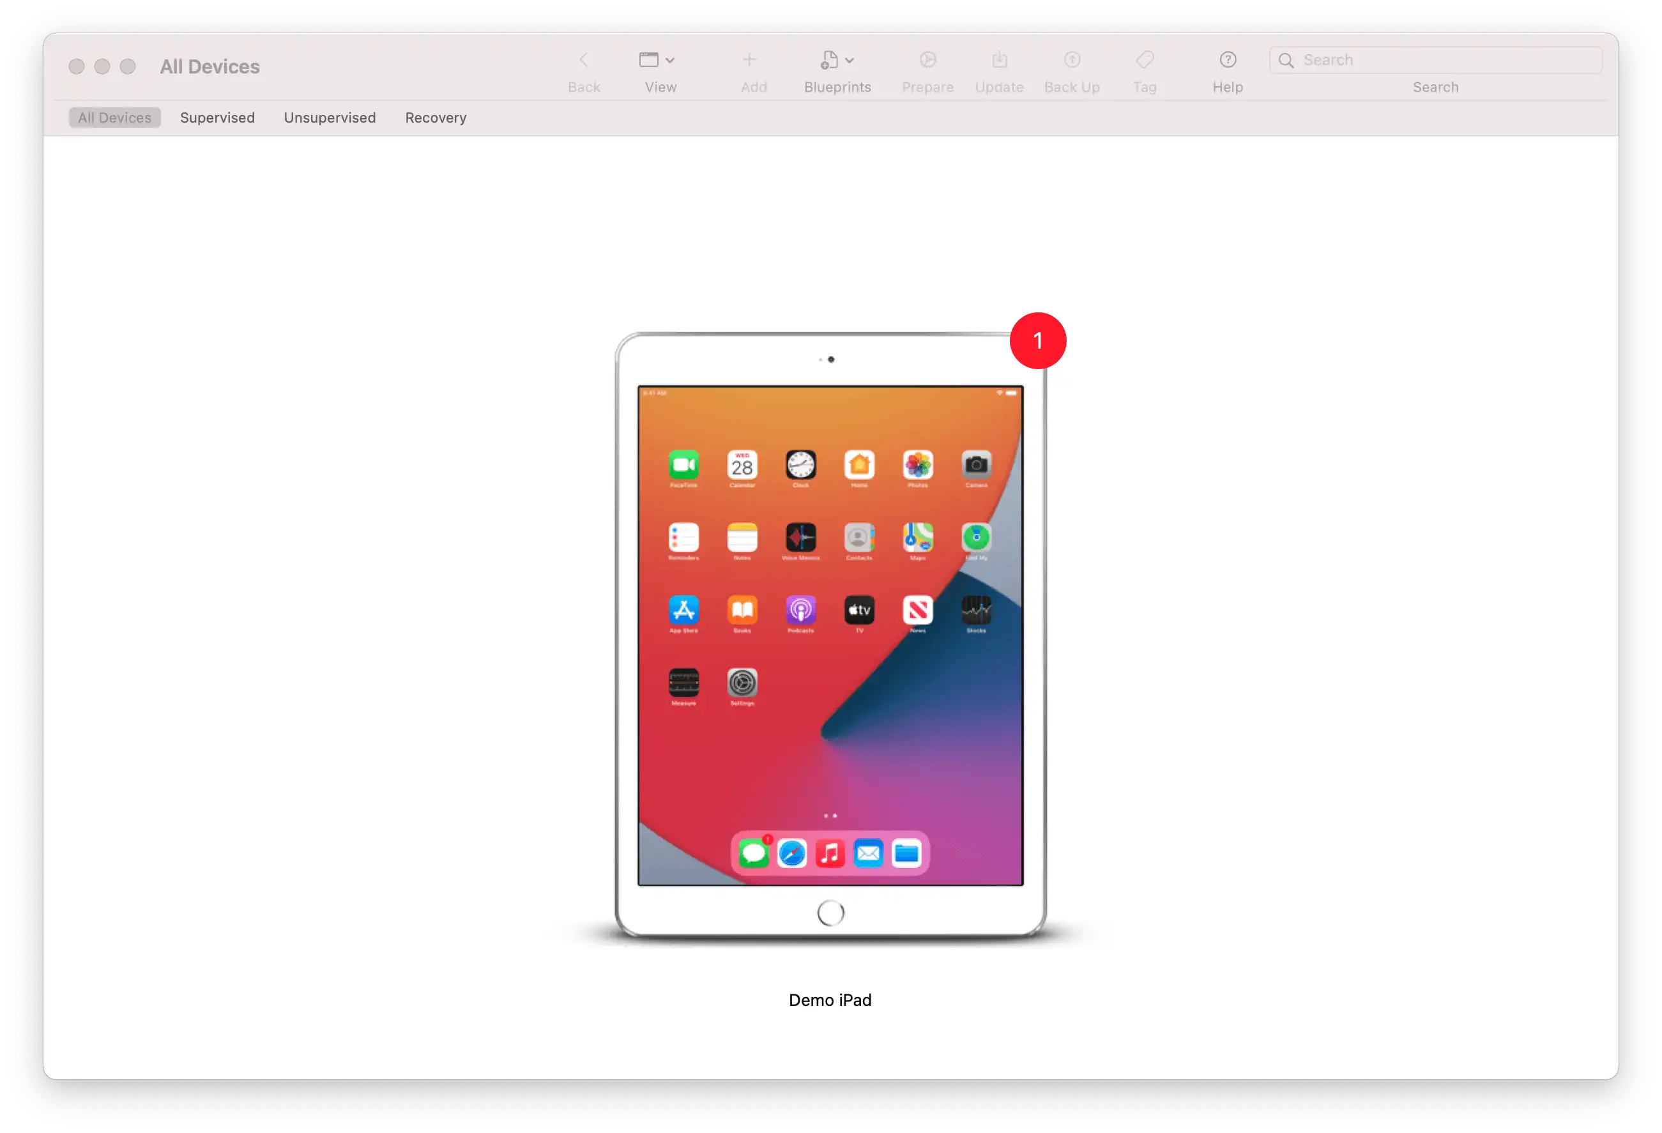Image resolution: width=1662 pixels, height=1133 pixels.
Task: Click the Notes app icon on iPad
Action: [x=742, y=537]
